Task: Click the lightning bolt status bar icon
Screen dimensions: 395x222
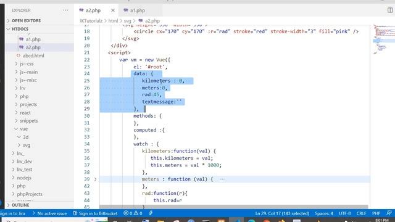Action: click(151, 213)
